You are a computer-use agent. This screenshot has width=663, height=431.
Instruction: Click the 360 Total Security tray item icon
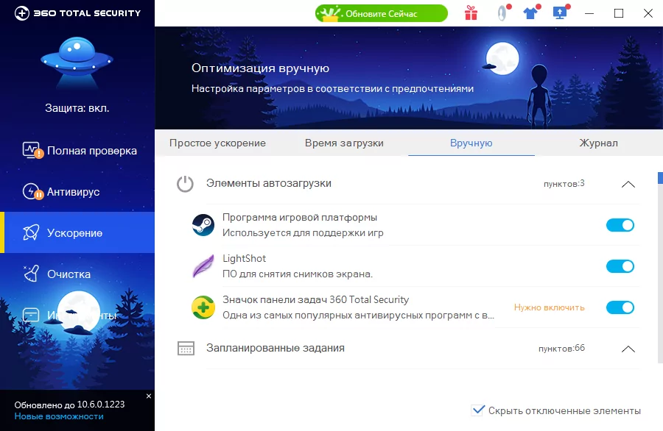(x=203, y=307)
